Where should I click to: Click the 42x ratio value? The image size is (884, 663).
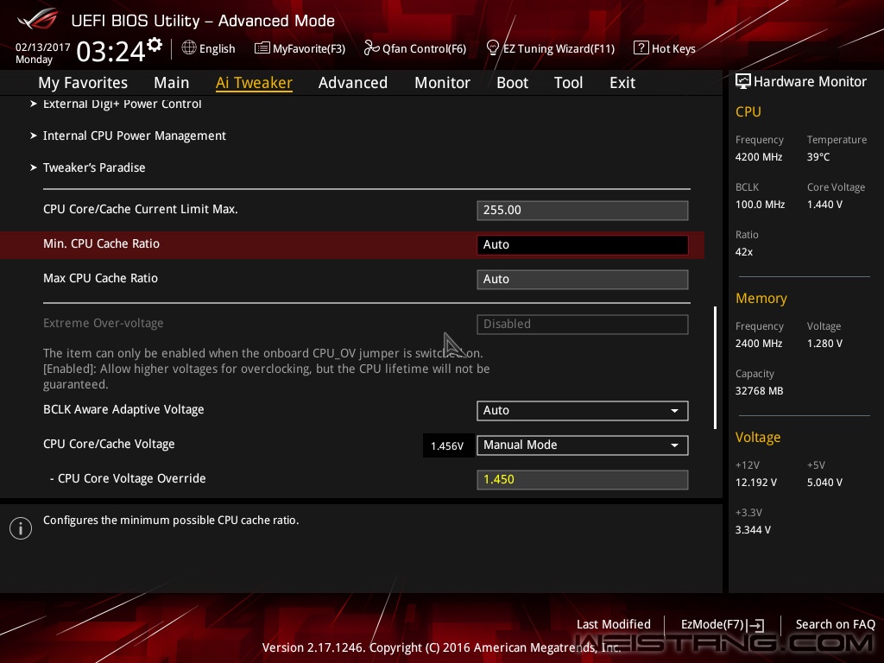pyautogui.click(x=743, y=252)
